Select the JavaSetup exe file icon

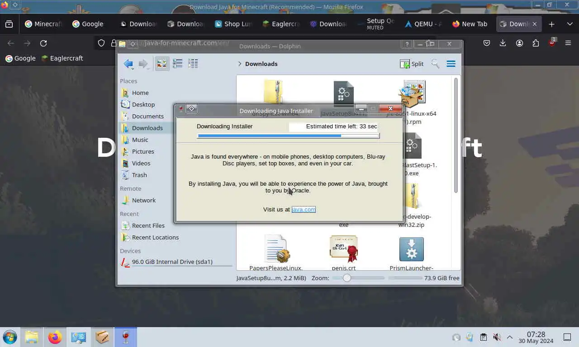344,93
